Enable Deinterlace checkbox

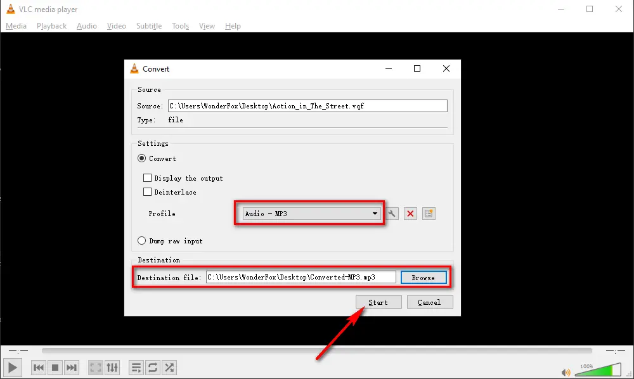pos(148,191)
